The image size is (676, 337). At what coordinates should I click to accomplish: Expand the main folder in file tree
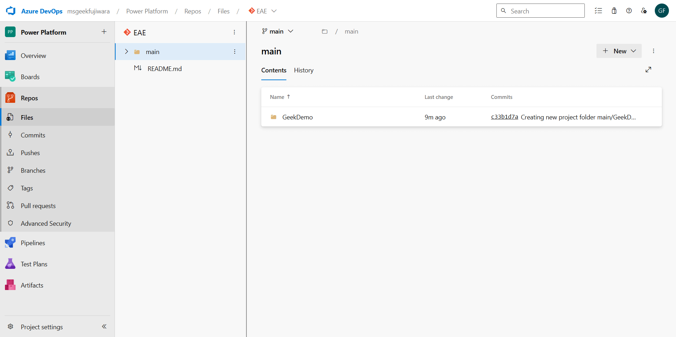click(x=127, y=52)
